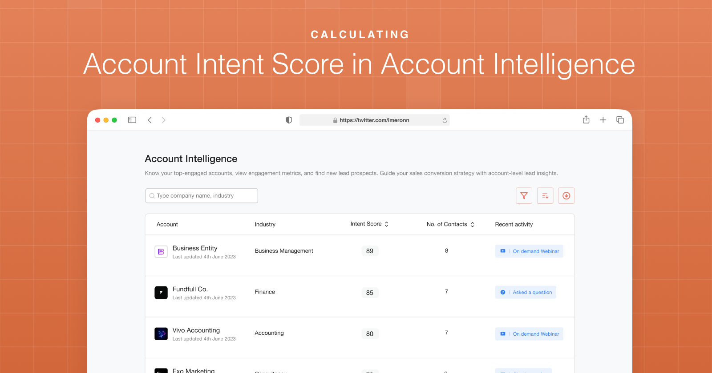Open a new tab with the plus icon
The height and width of the screenshot is (373, 712).
point(603,120)
